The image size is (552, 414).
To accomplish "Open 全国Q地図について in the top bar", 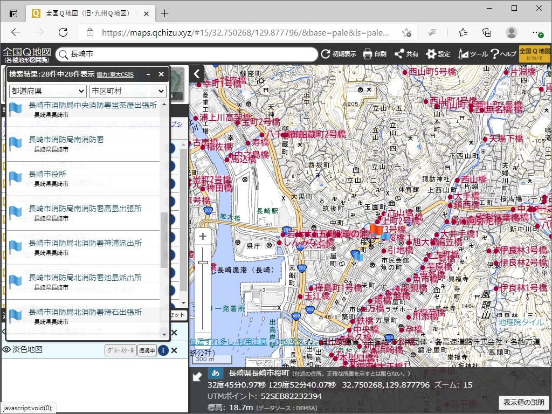I will click(x=534, y=54).
